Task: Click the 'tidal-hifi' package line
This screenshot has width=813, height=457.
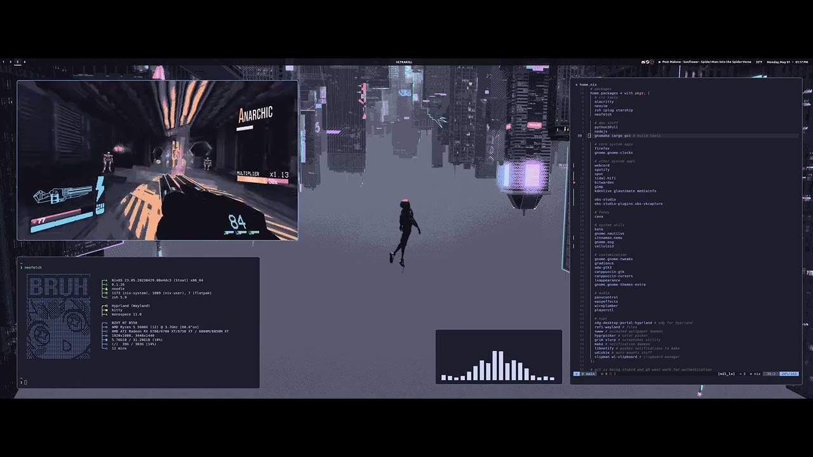Action: tap(605, 178)
